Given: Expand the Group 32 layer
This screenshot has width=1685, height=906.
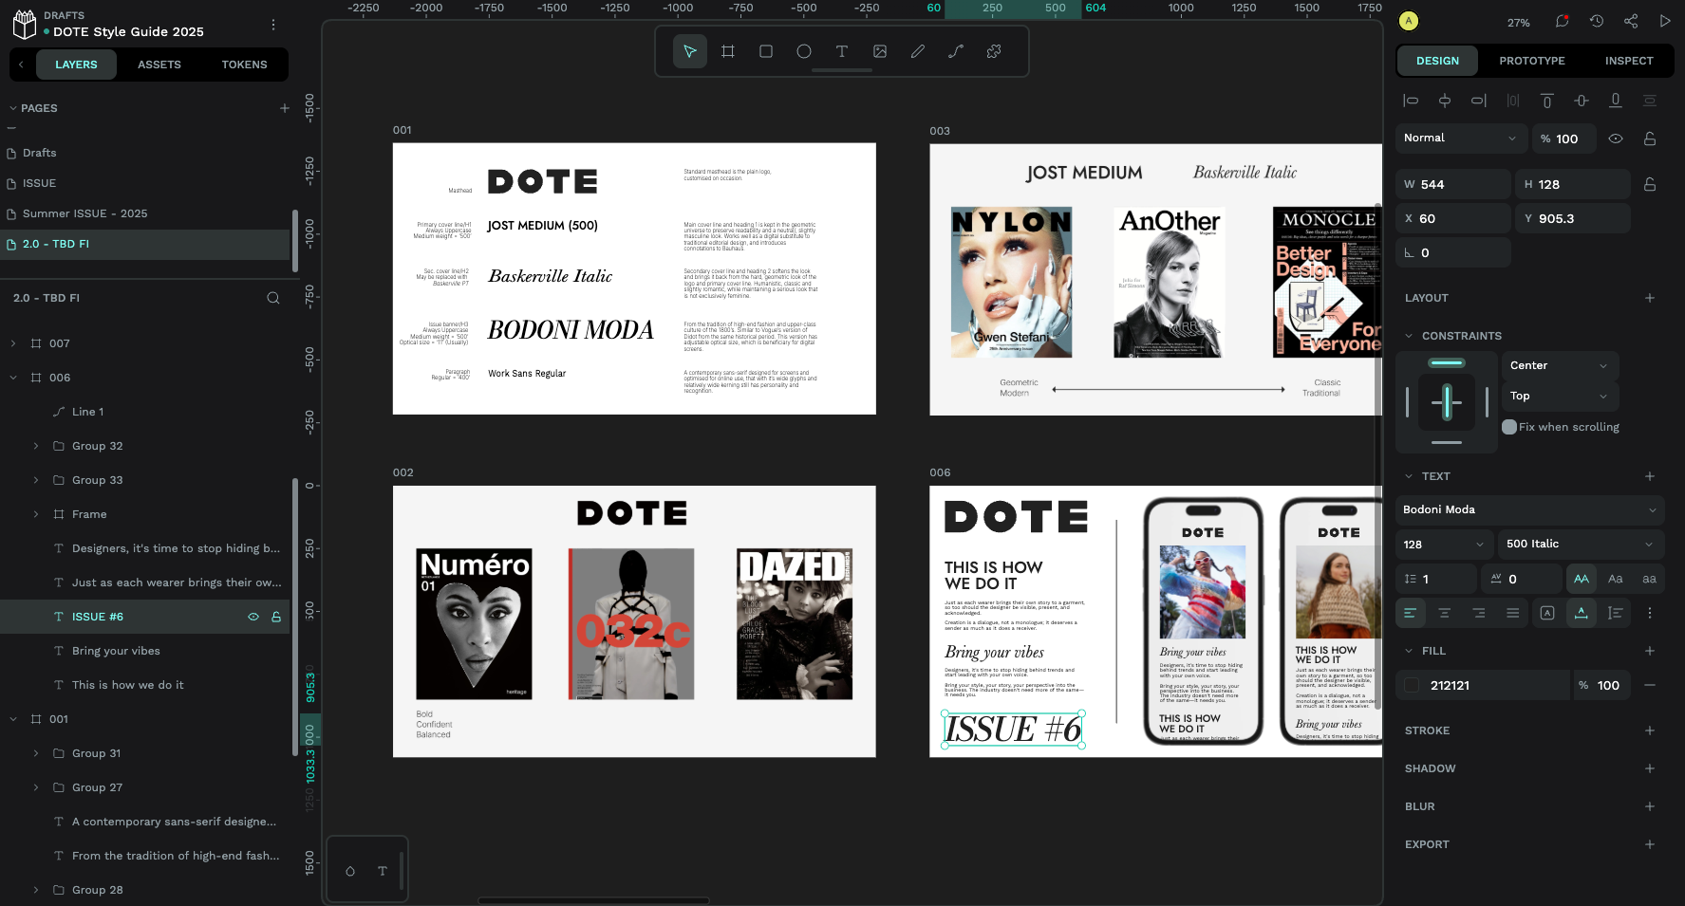Looking at the screenshot, I should tap(36, 446).
